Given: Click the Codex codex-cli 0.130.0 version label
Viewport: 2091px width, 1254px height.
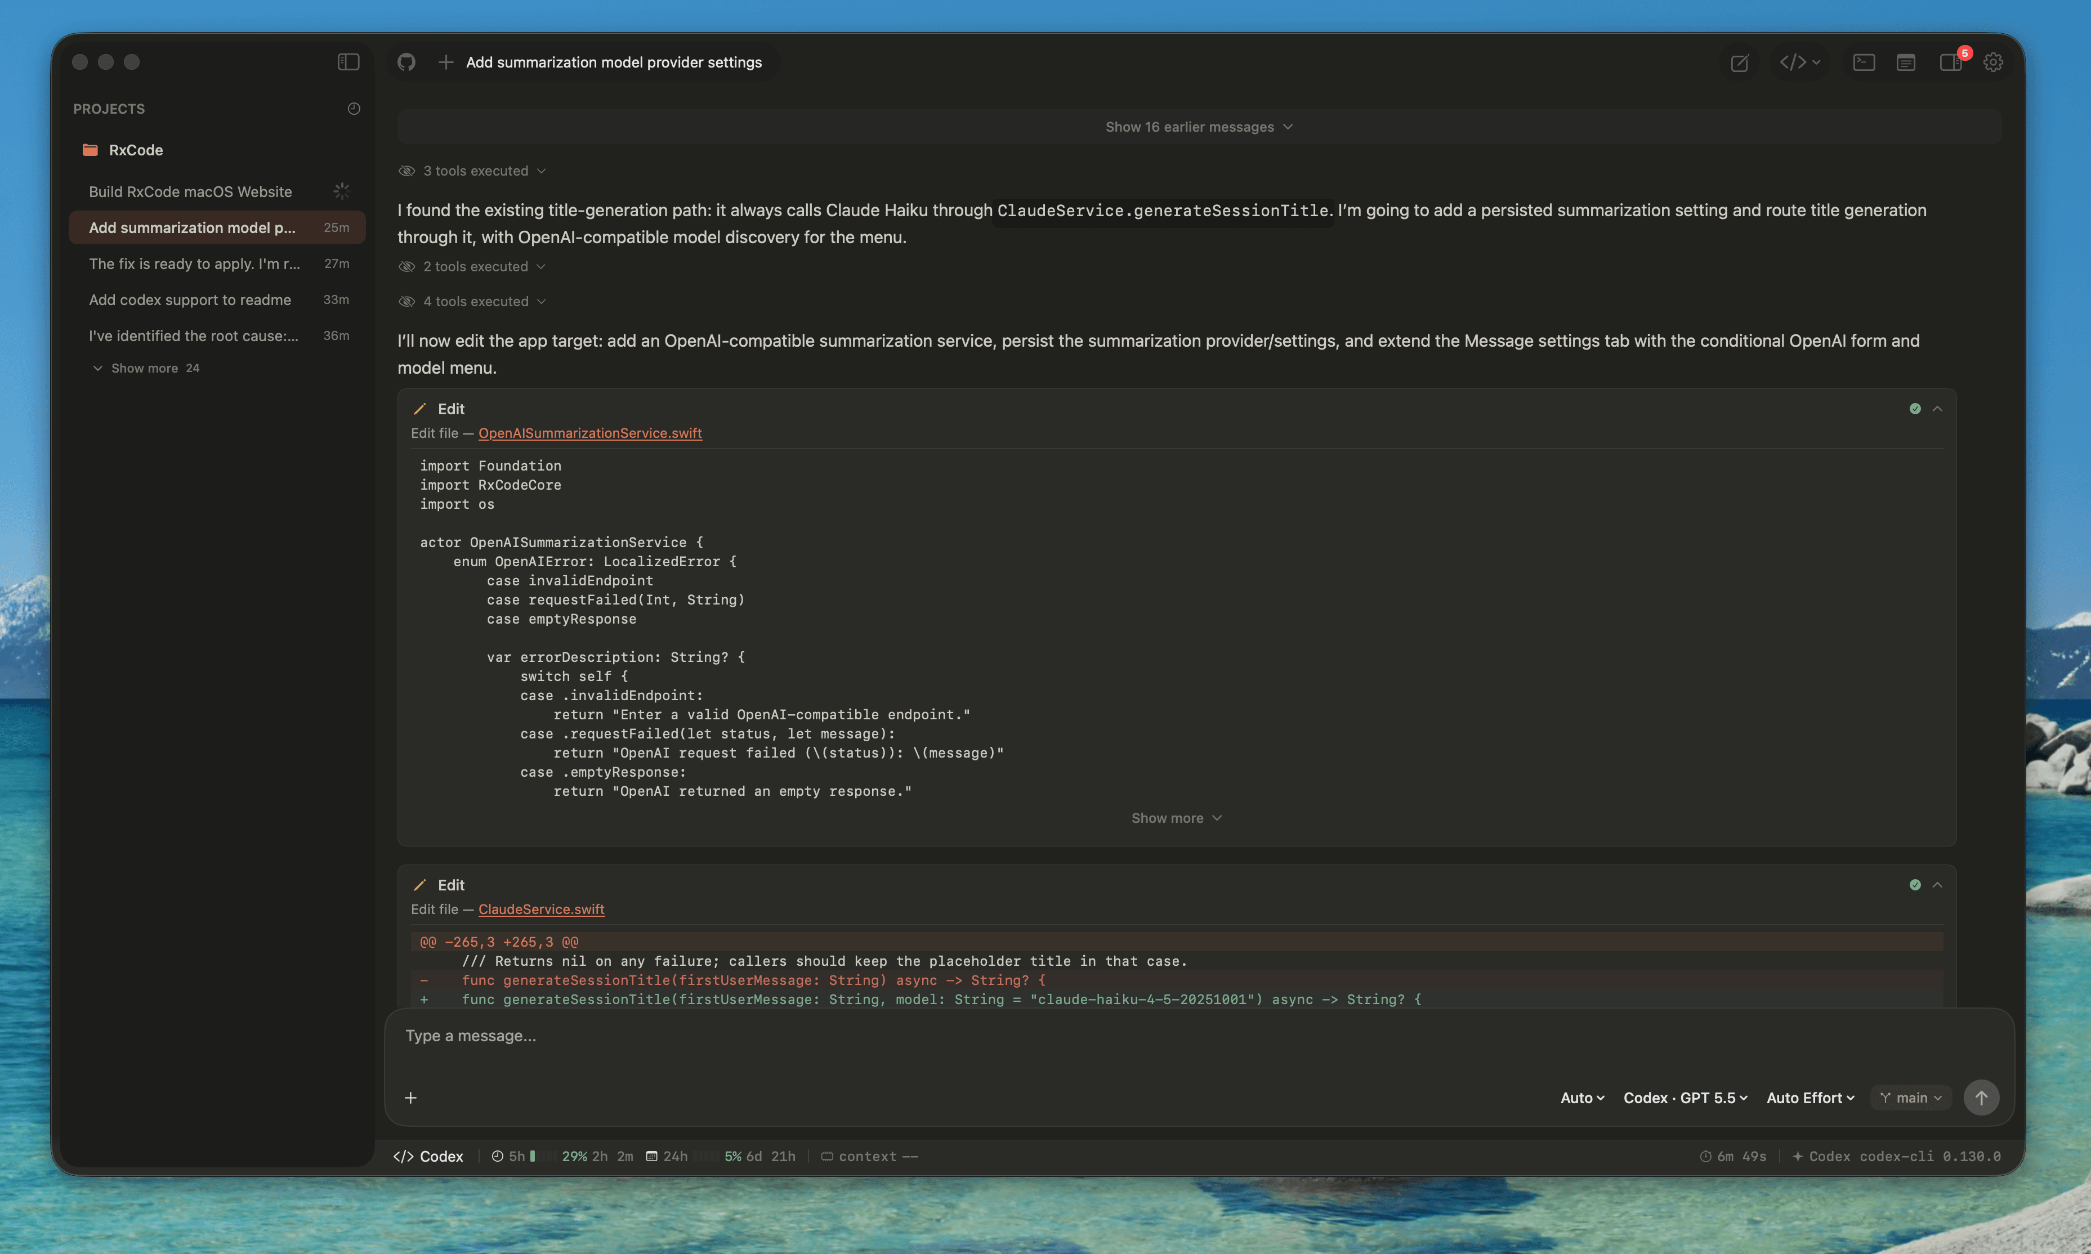Looking at the screenshot, I should (1897, 1156).
